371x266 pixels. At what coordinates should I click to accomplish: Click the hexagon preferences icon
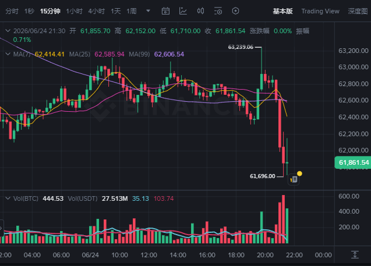point(235,11)
